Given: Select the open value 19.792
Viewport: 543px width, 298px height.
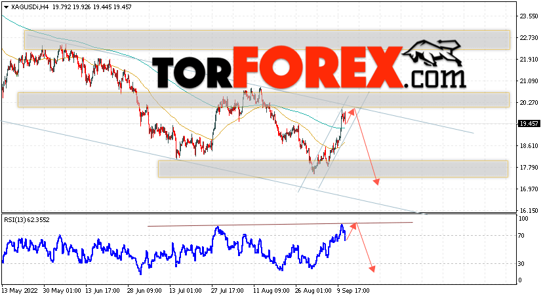Looking at the screenshot, I should [x=62, y=7].
